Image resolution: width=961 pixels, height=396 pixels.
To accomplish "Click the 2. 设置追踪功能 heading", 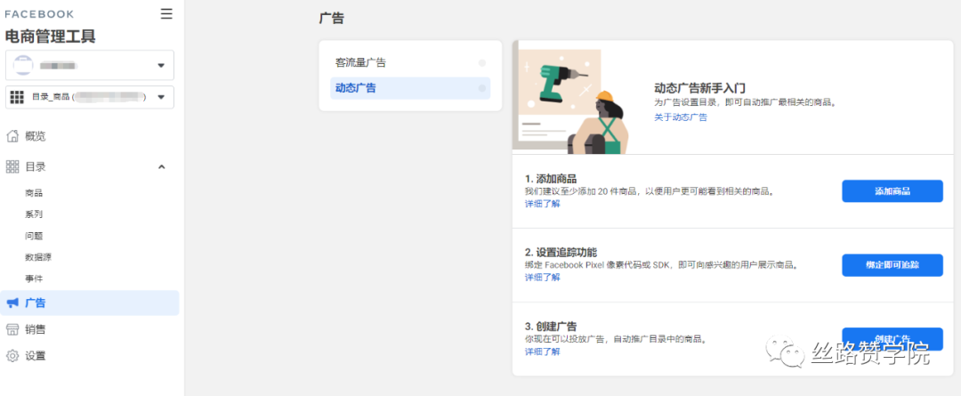I will tap(561, 253).
